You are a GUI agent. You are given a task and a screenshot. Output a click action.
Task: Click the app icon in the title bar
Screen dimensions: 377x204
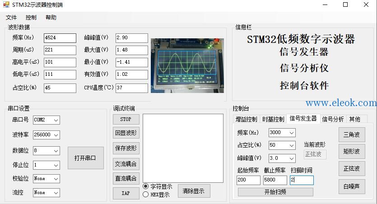pyautogui.click(x=6, y=5)
